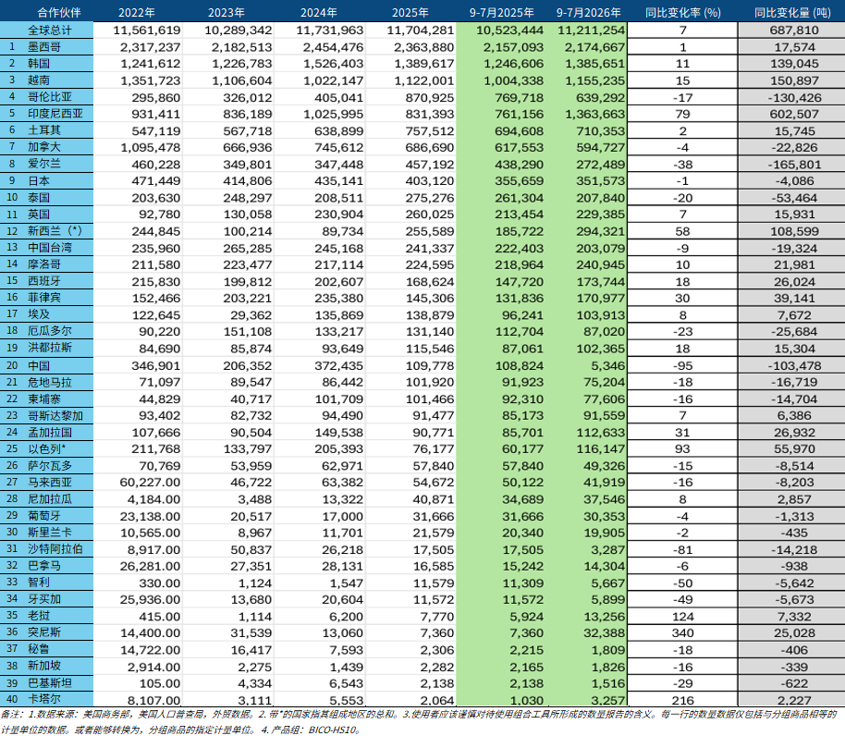Screen dimensions: 845x736
Task: Select the 以色列* row label
Action: pos(47,448)
